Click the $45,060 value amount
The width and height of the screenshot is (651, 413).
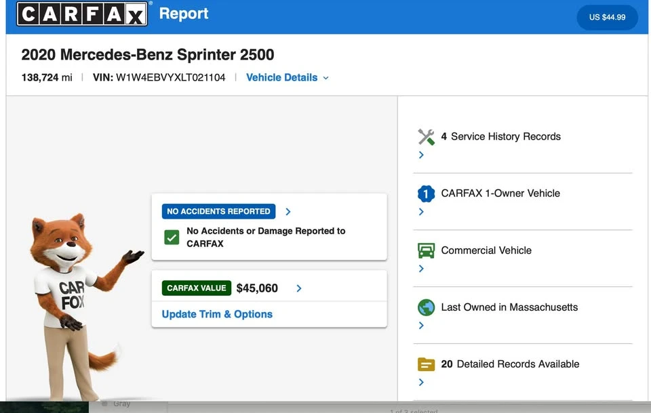coord(257,288)
